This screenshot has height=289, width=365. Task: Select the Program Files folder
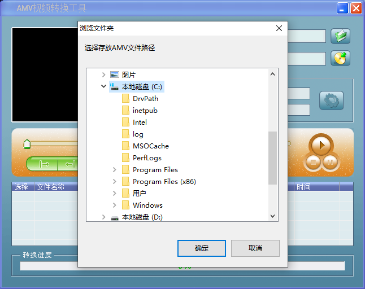[150, 170]
